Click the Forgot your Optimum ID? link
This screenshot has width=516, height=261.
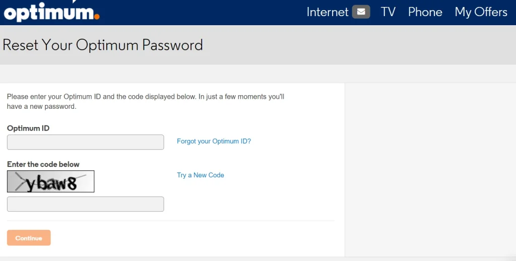[214, 141]
